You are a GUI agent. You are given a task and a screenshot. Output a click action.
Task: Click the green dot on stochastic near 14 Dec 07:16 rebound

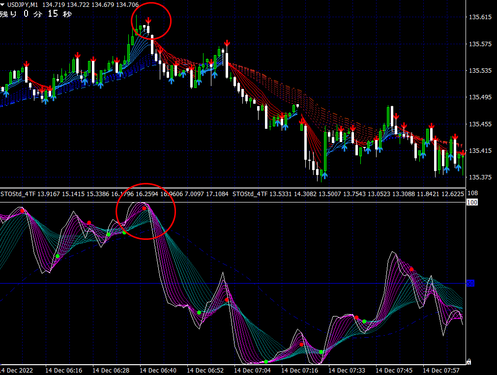click(x=321, y=352)
